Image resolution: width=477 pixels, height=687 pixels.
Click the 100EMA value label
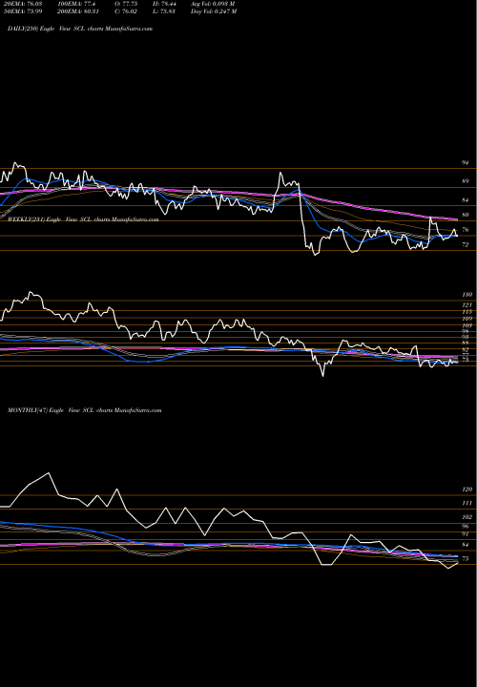tap(76, 4)
